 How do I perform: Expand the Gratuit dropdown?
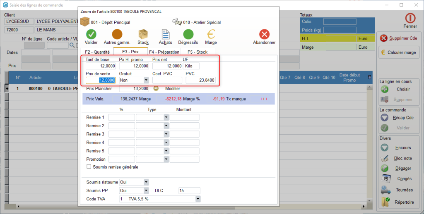(x=146, y=80)
